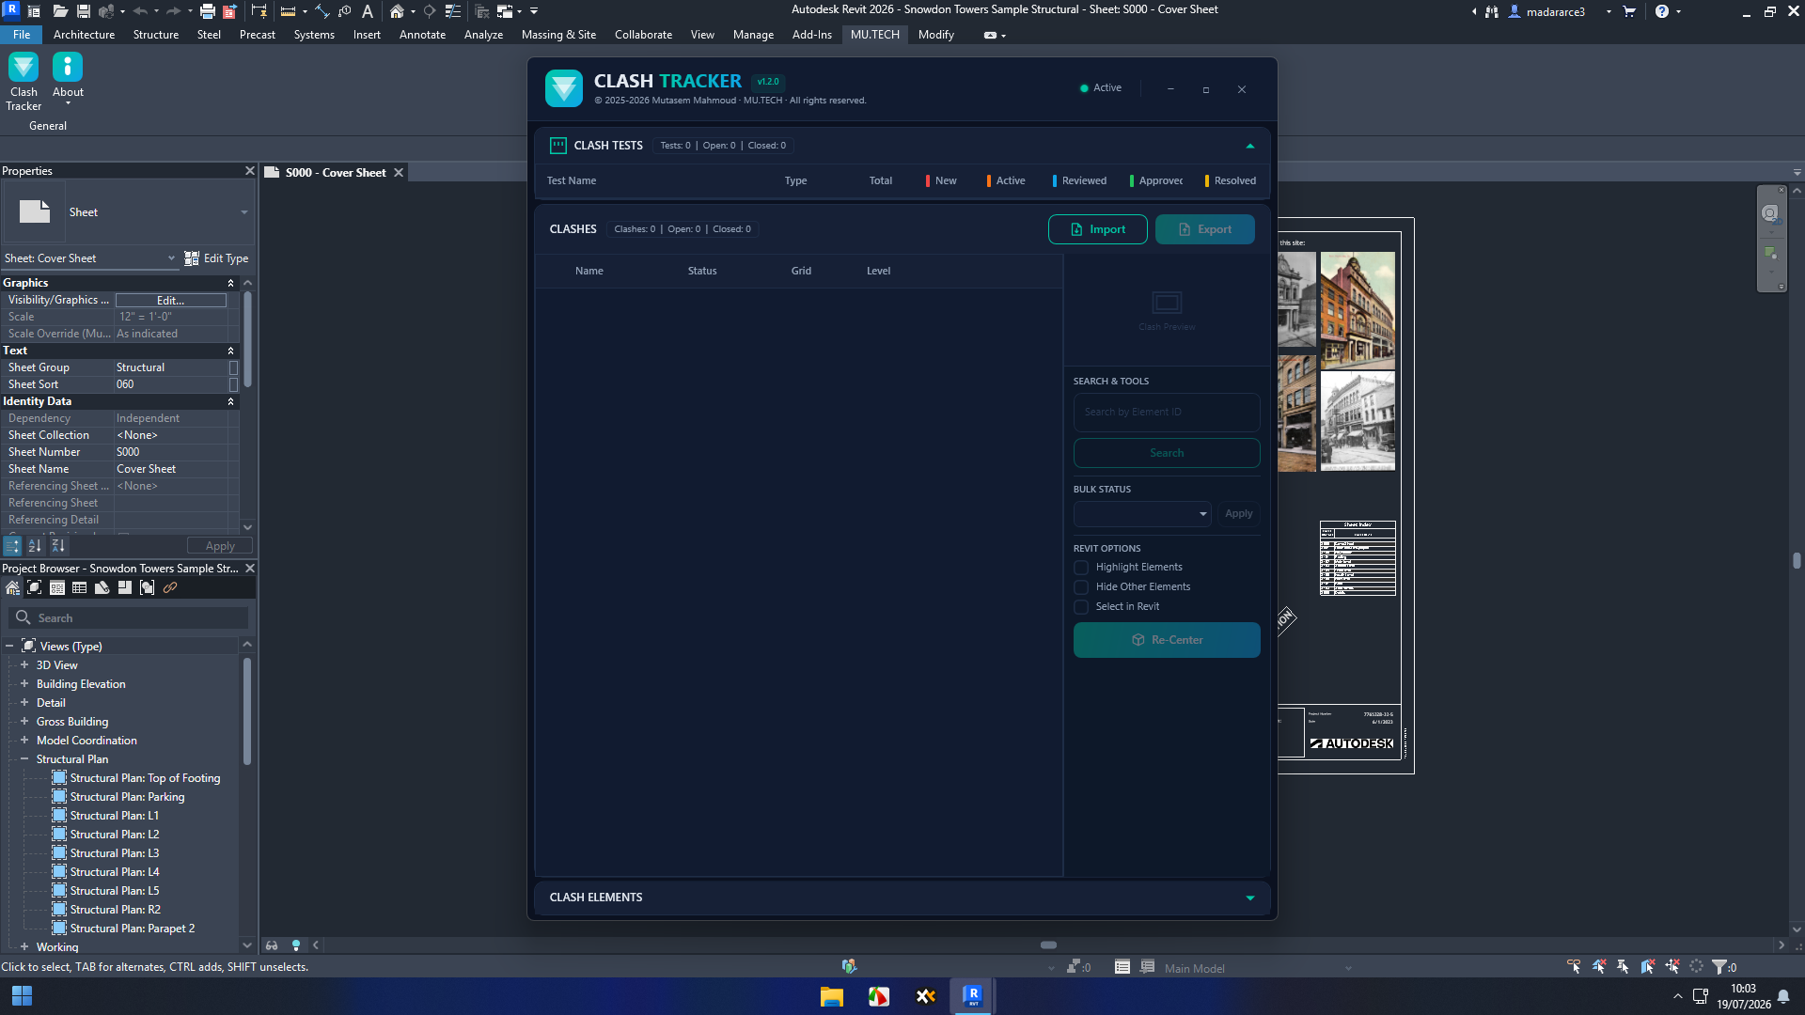Expand the Model Coordination tree node
Image resolution: width=1805 pixels, height=1015 pixels.
(24, 741)
